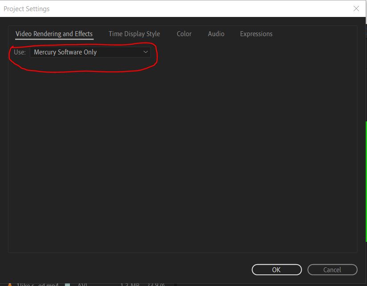Select the Video Rendering and Effects tab
The width and height of the screenshot is (367, 286).
[x=54, y=33]
